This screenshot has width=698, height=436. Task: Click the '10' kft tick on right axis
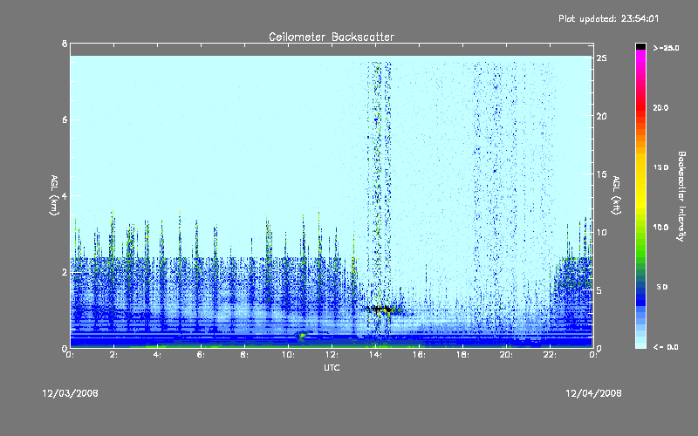point(601,232)
